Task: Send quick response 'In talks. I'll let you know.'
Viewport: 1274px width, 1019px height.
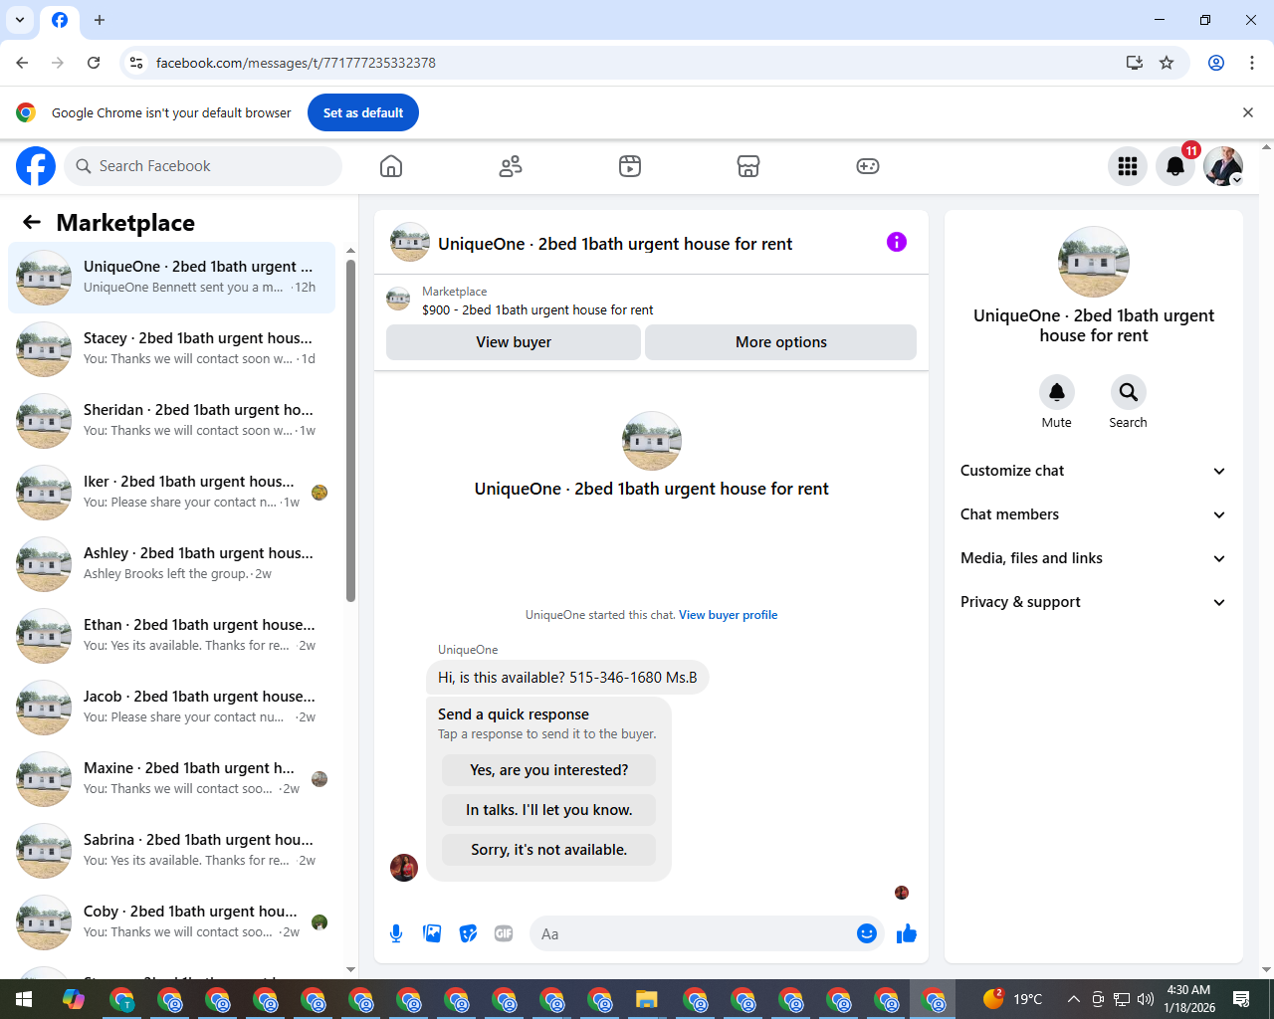Action: [x=549, y=810]
